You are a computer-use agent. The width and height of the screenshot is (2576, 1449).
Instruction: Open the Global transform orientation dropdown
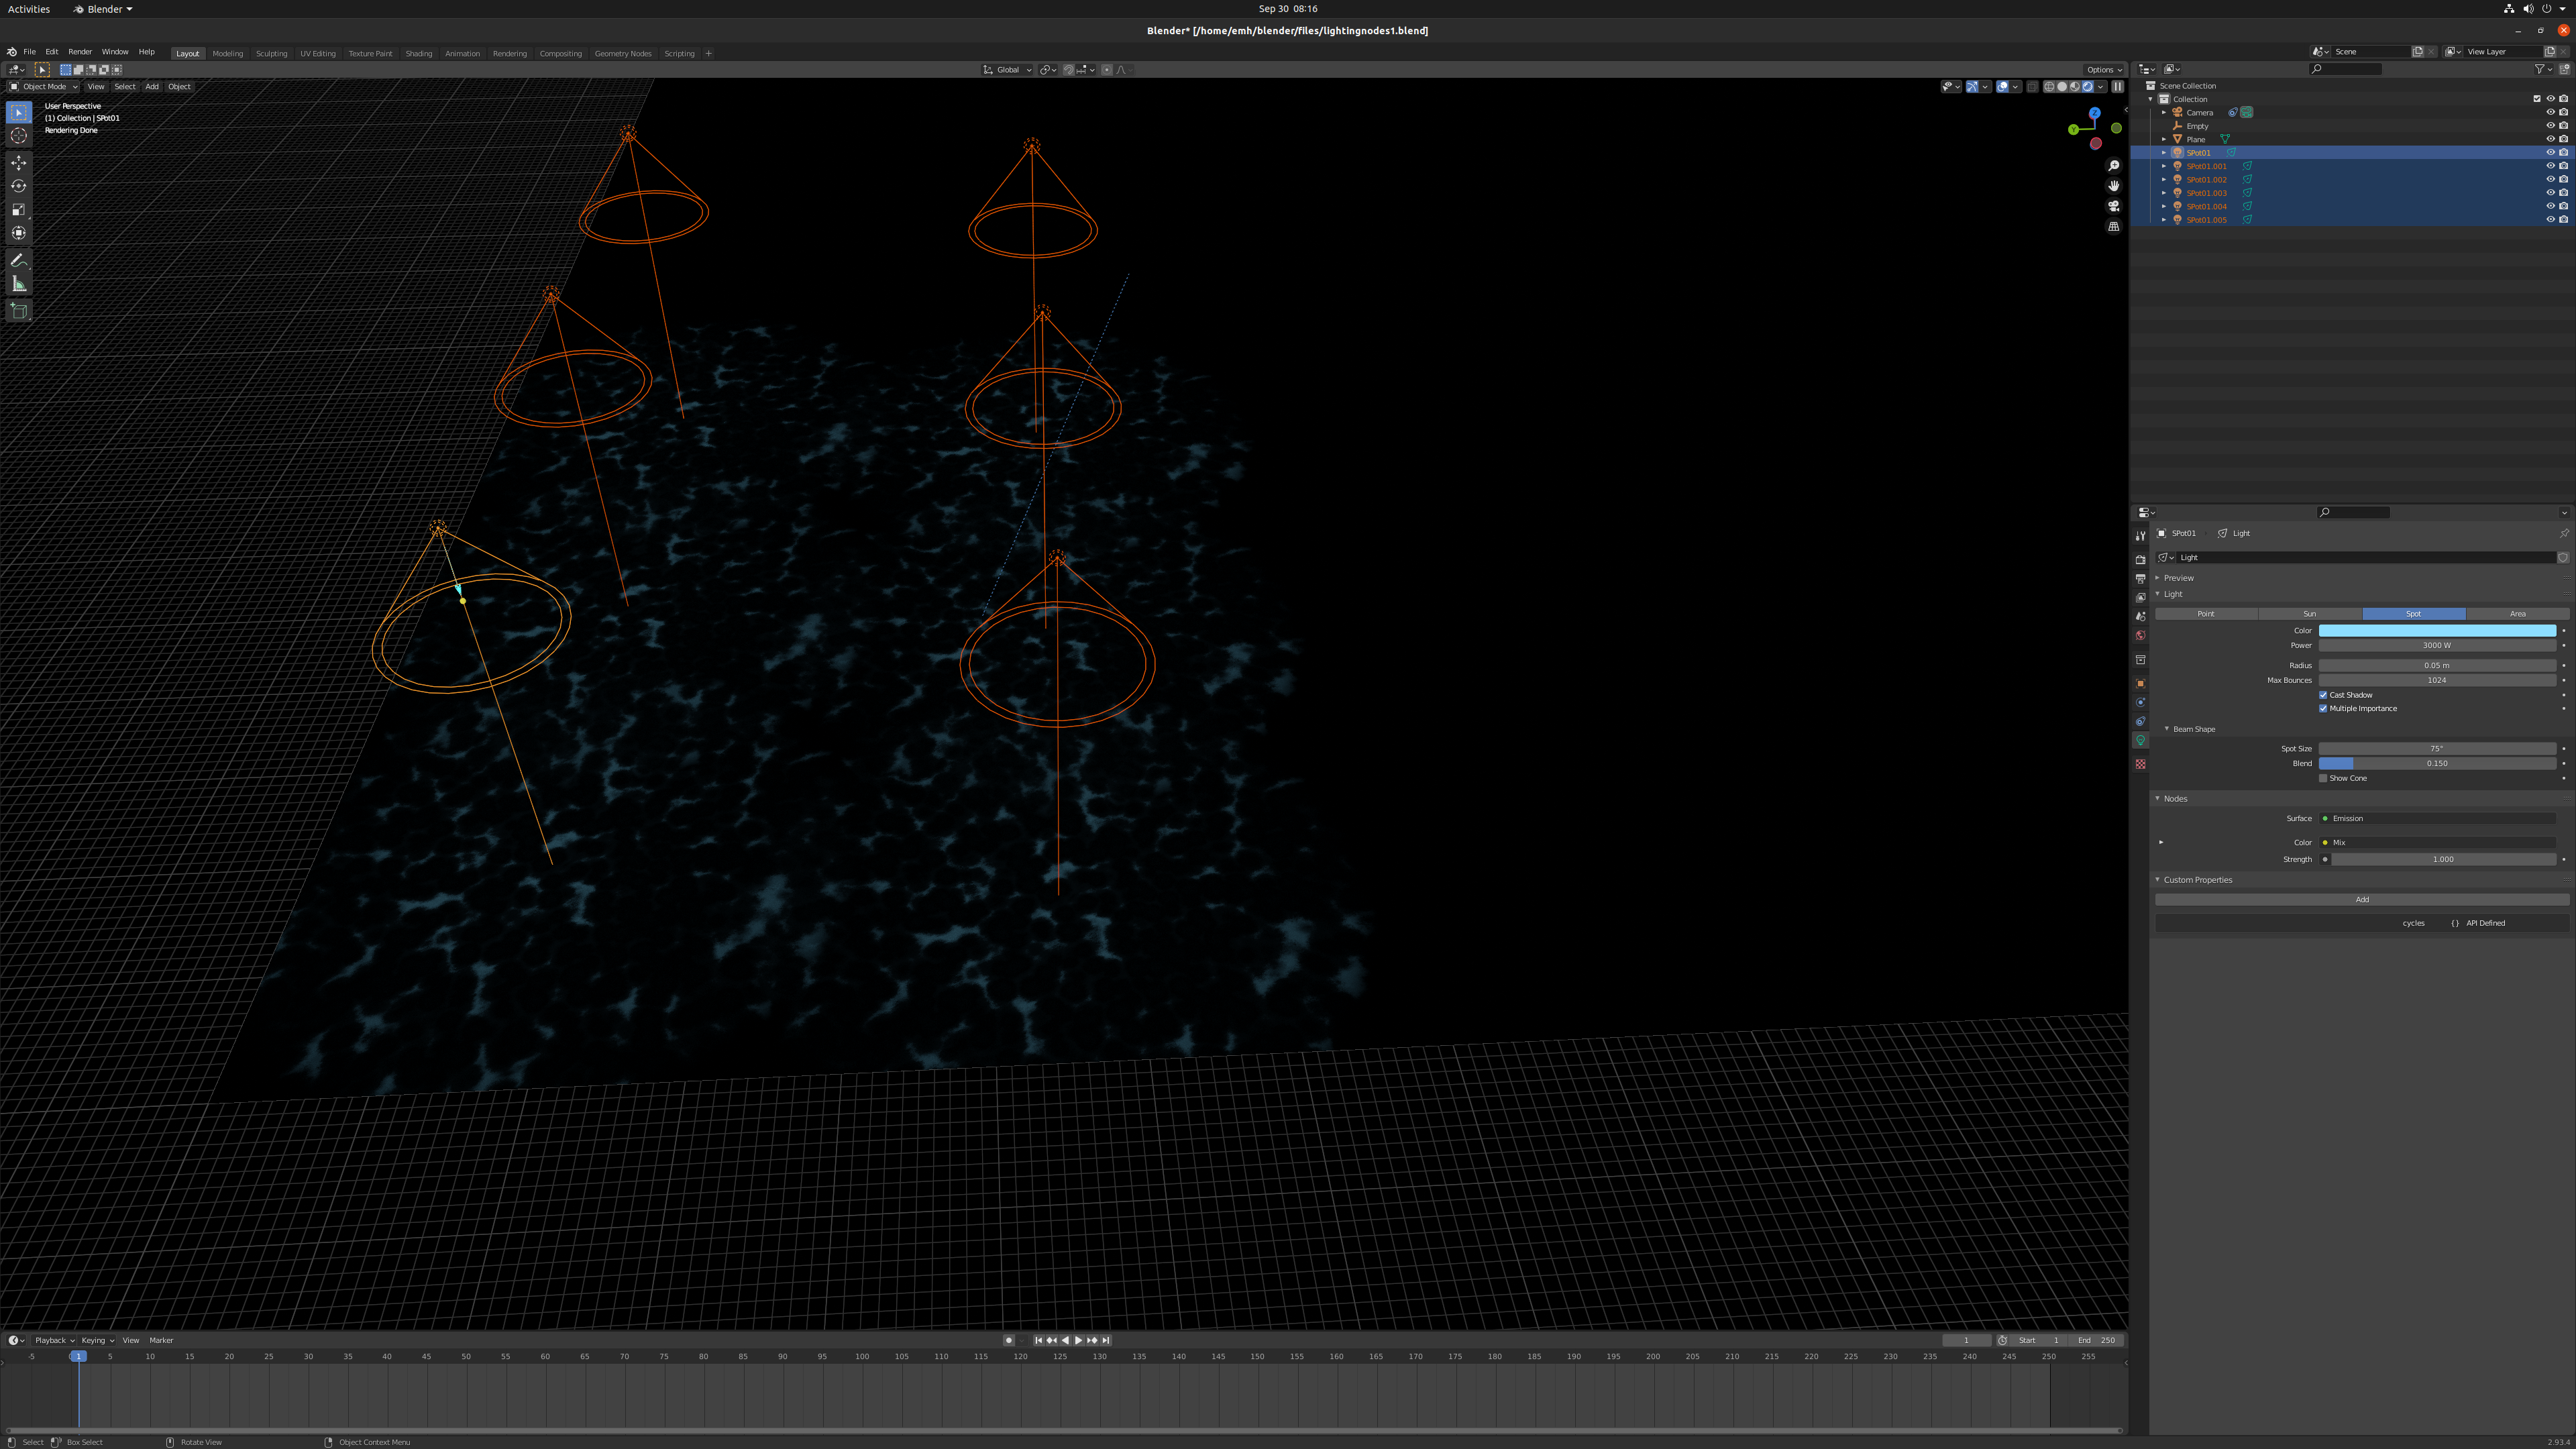(1007, 70)
